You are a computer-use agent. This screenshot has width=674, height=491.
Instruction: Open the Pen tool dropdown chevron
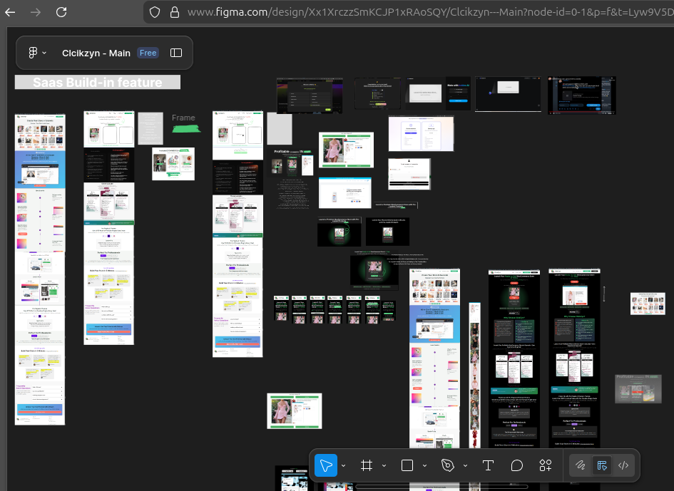[x=465, y=465]
